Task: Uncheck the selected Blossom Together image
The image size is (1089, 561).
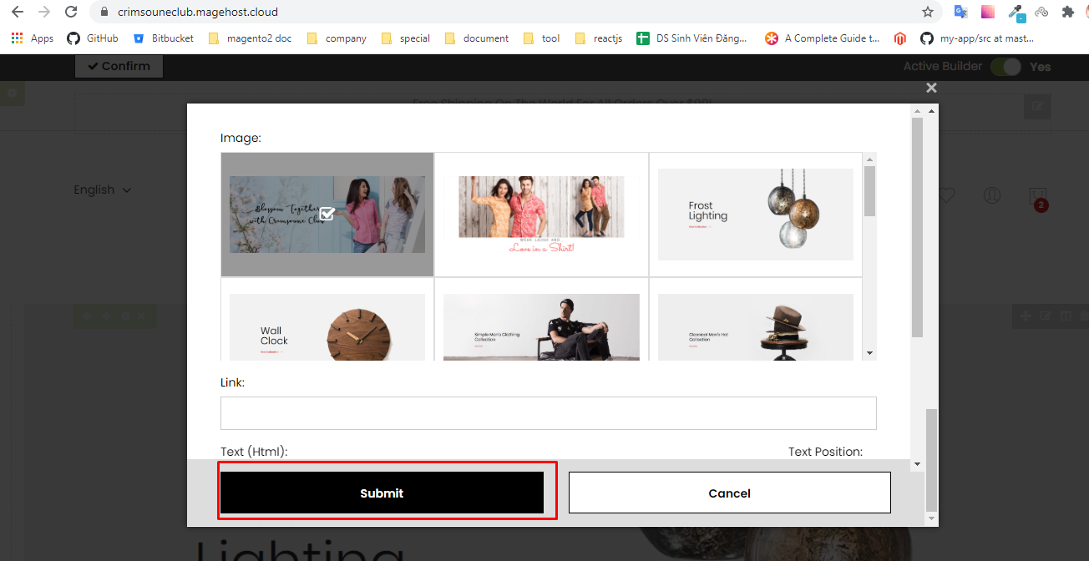Action: (x=327, y=214)
